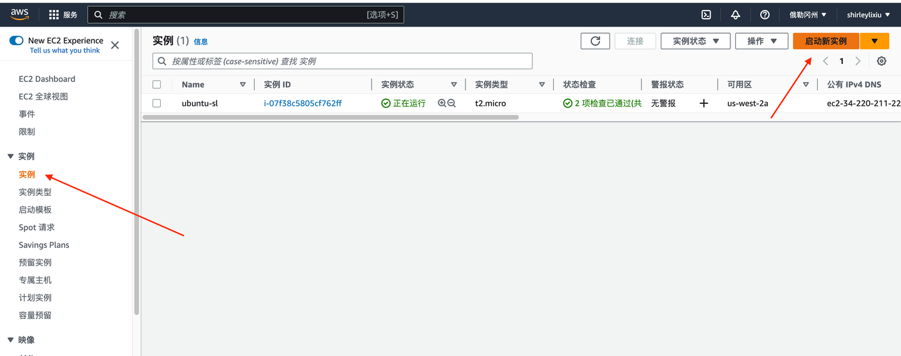Open 计划实例 in sidebar
The height and width of the screenshot is (356, 901).
point(35,297)
